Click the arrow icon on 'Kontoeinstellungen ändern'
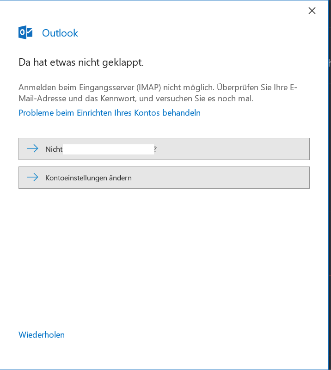 point(32,177)
